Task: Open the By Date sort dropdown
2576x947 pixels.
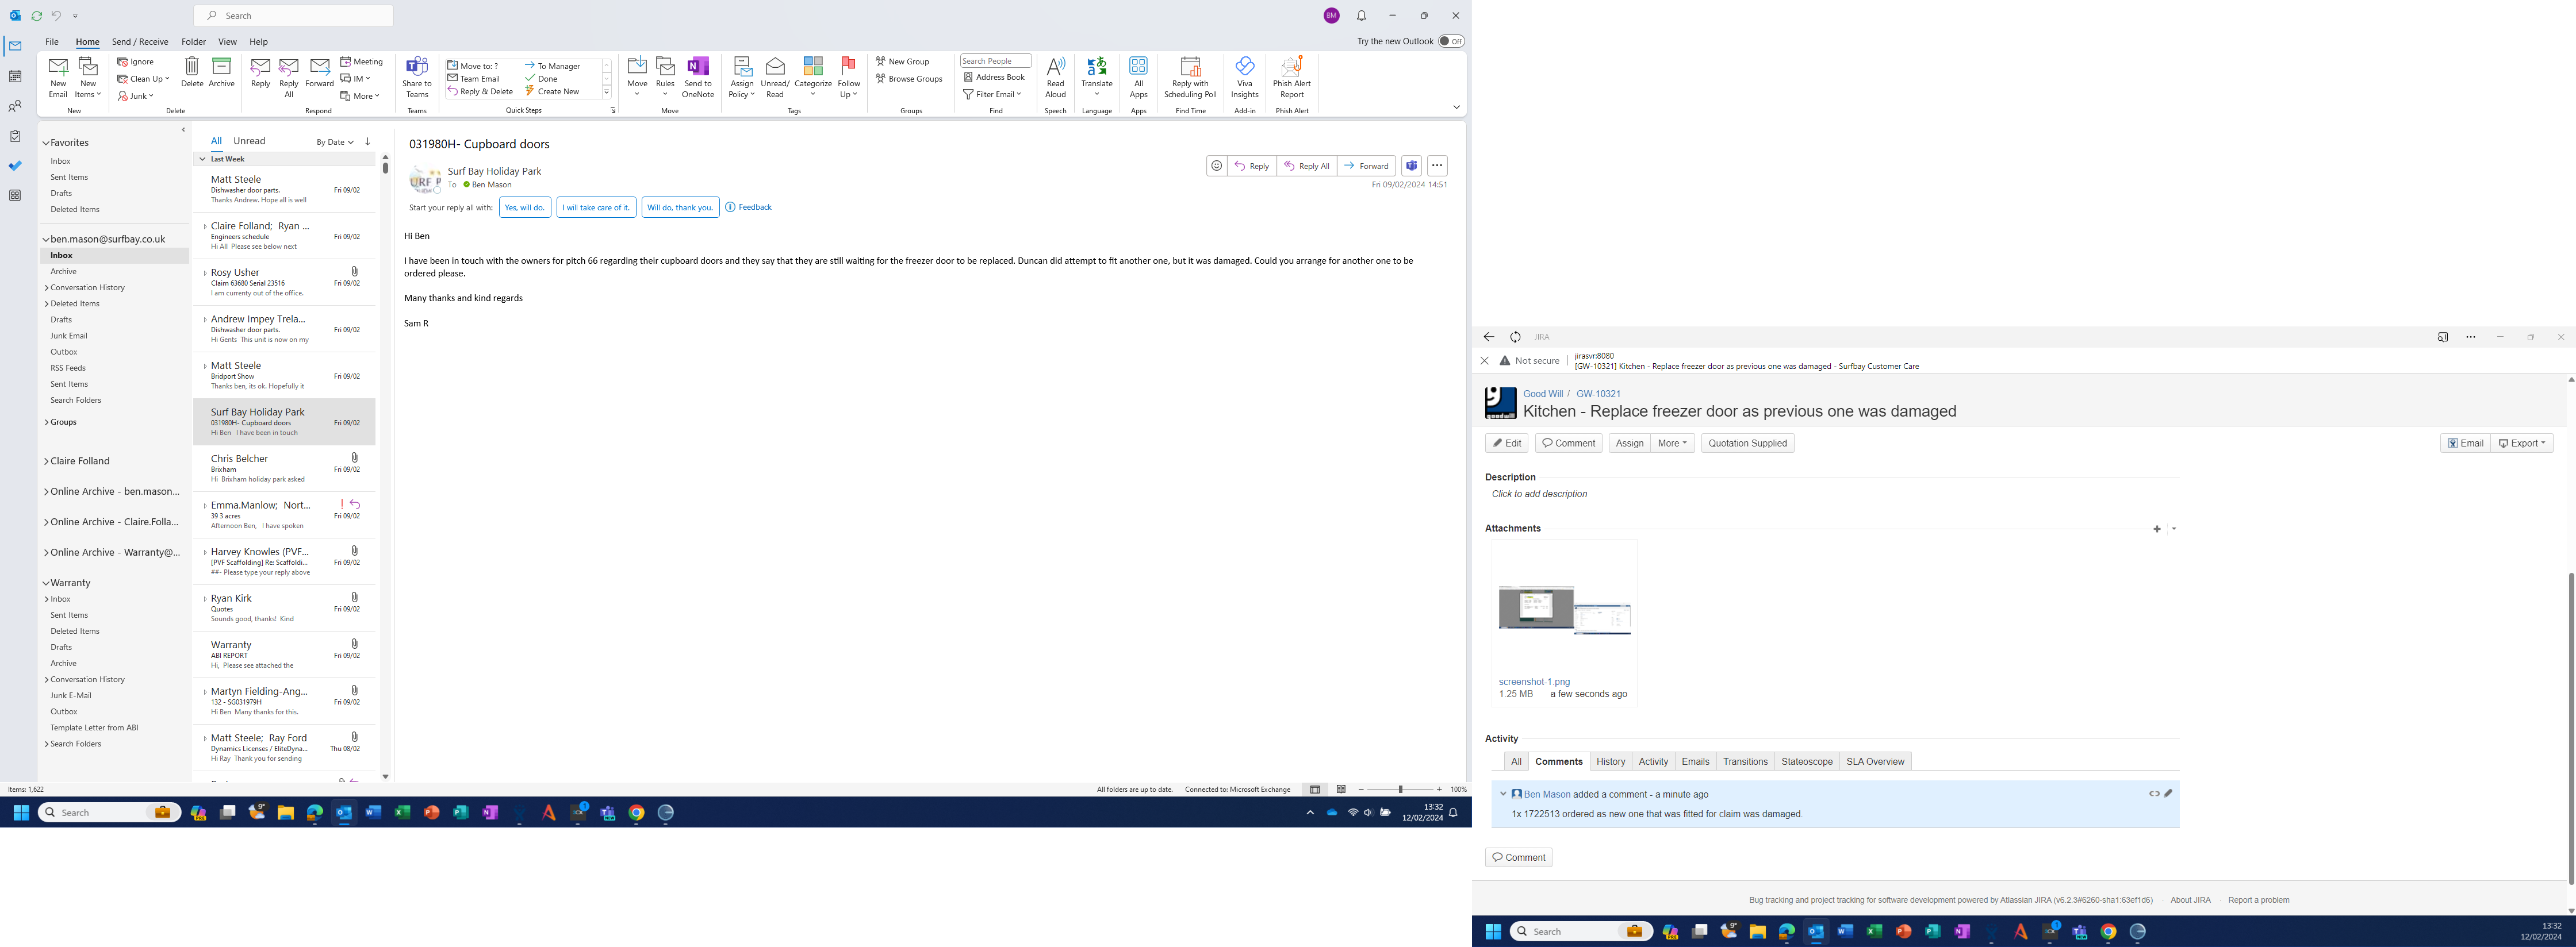Action: tap(335, 142)
